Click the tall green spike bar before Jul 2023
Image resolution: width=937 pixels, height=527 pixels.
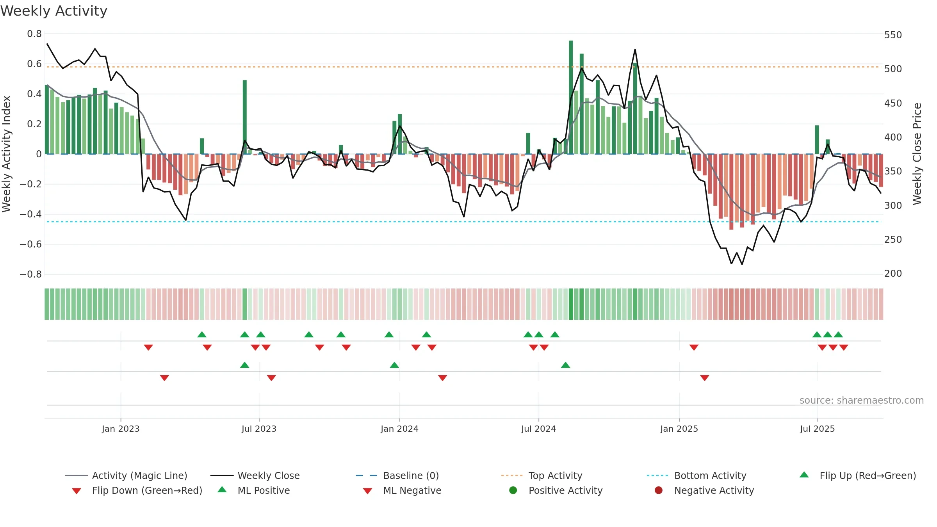245,117
